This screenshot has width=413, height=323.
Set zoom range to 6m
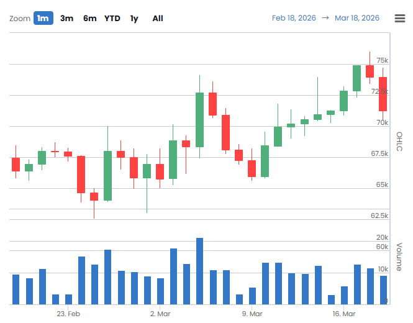[90, 18]
